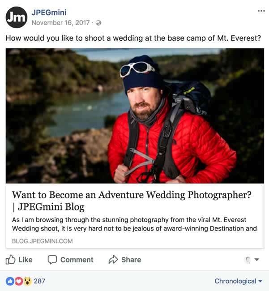
Task: Click the November 16, 2017 timestamp
Action: [61, 23]
